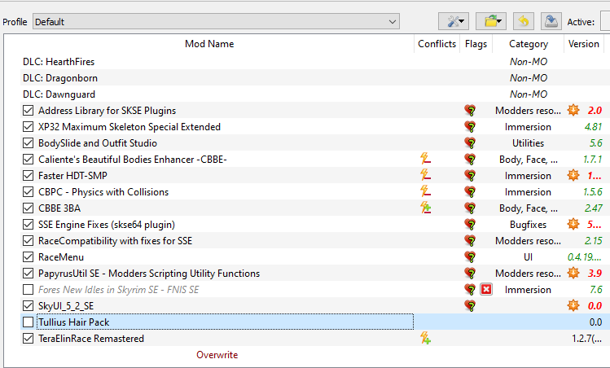This screenshot has height=368, width=610.
Task: Click heart flag icon in RaceMenu row
Action: tap(470, 257)
